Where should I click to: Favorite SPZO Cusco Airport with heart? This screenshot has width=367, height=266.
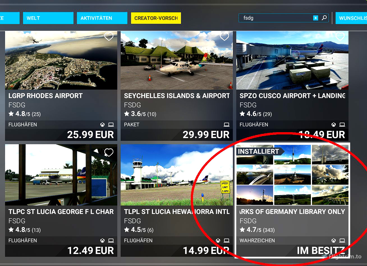(340, 36)
